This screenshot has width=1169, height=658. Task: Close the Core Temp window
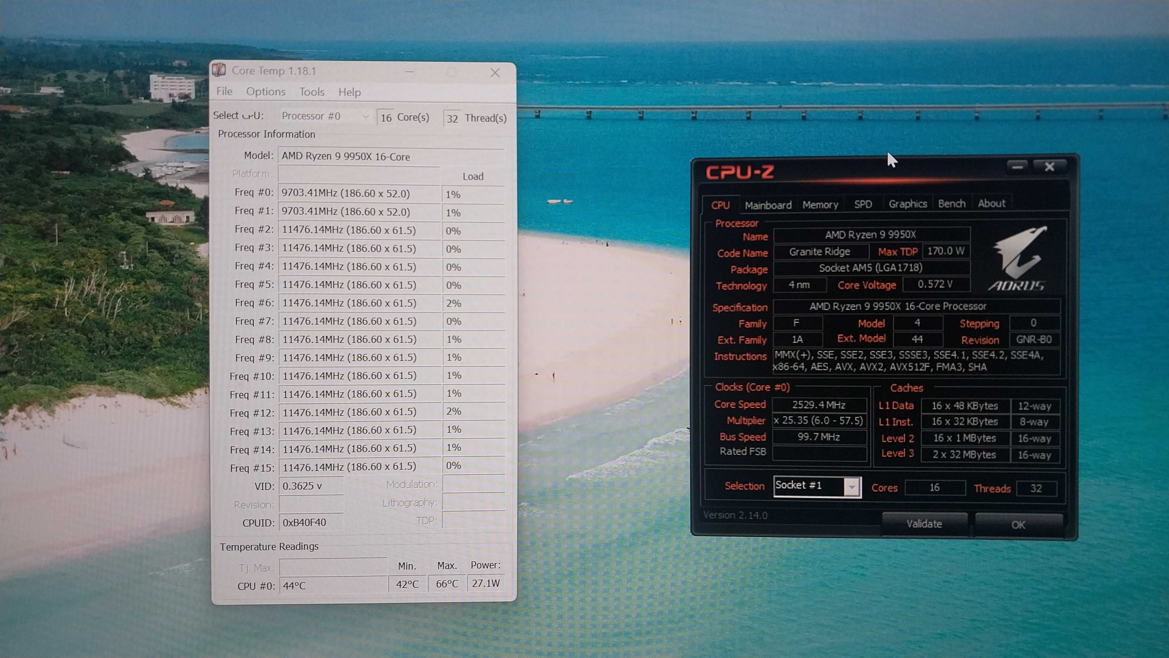point(495,73)
